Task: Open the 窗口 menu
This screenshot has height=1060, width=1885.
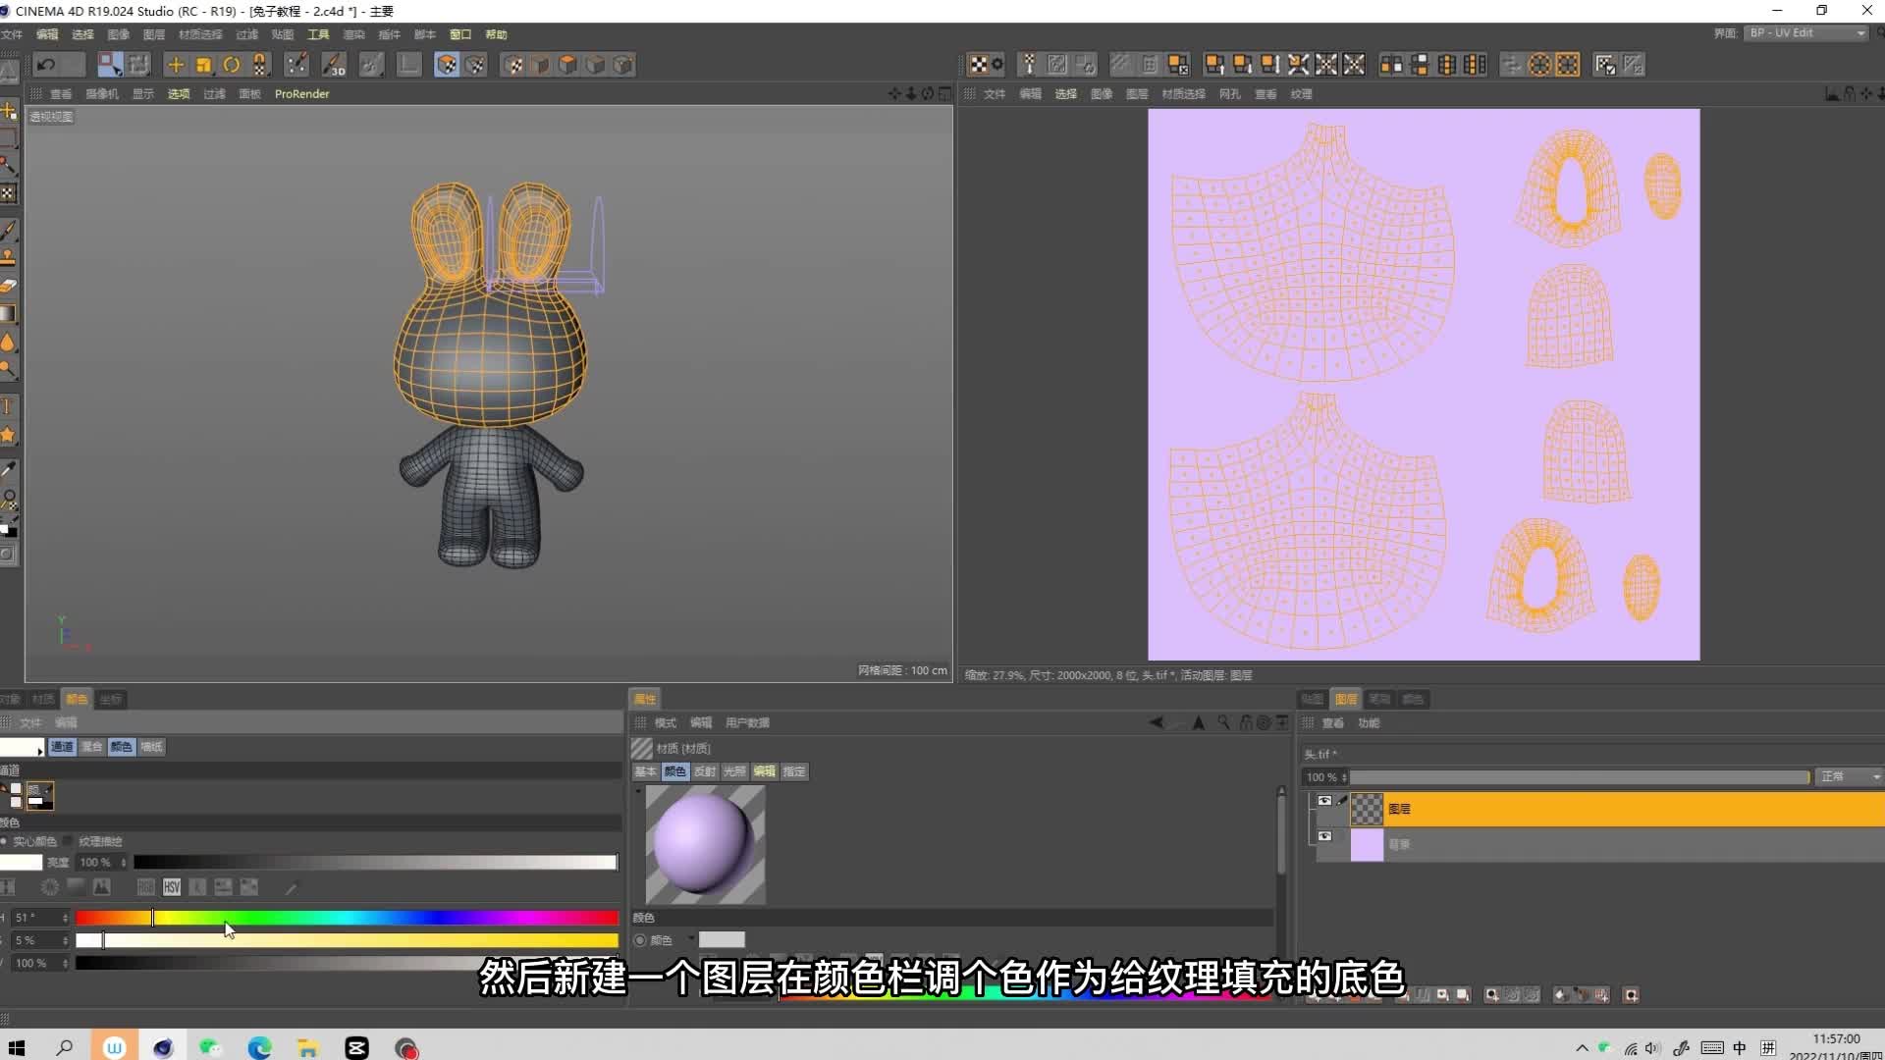Action: [460, 34]
